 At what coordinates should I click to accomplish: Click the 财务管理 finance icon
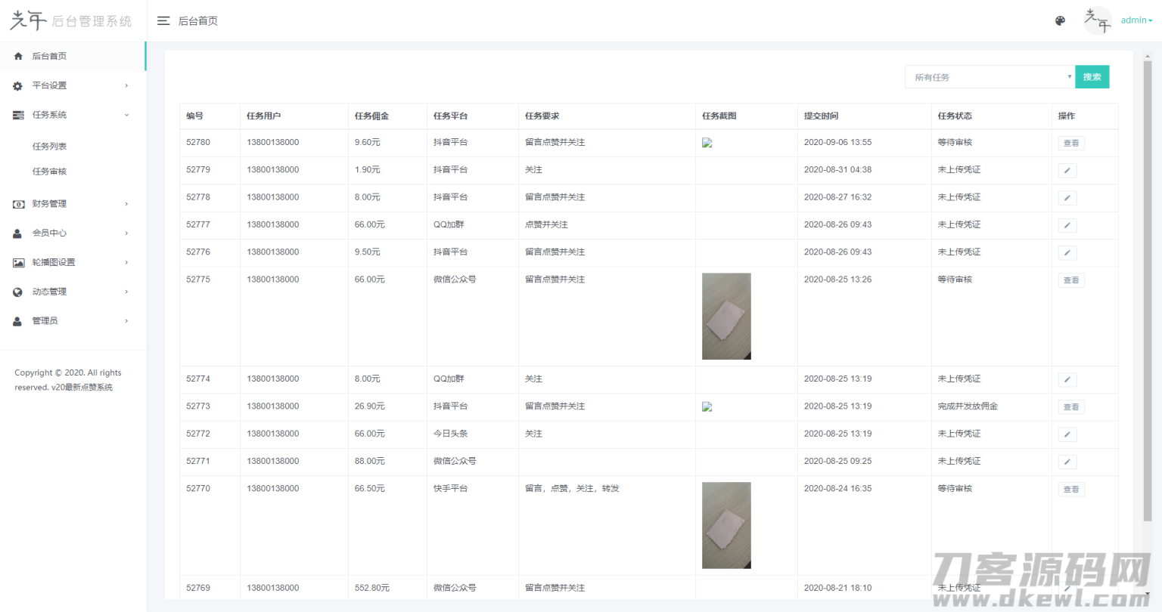tap(17, 203)
